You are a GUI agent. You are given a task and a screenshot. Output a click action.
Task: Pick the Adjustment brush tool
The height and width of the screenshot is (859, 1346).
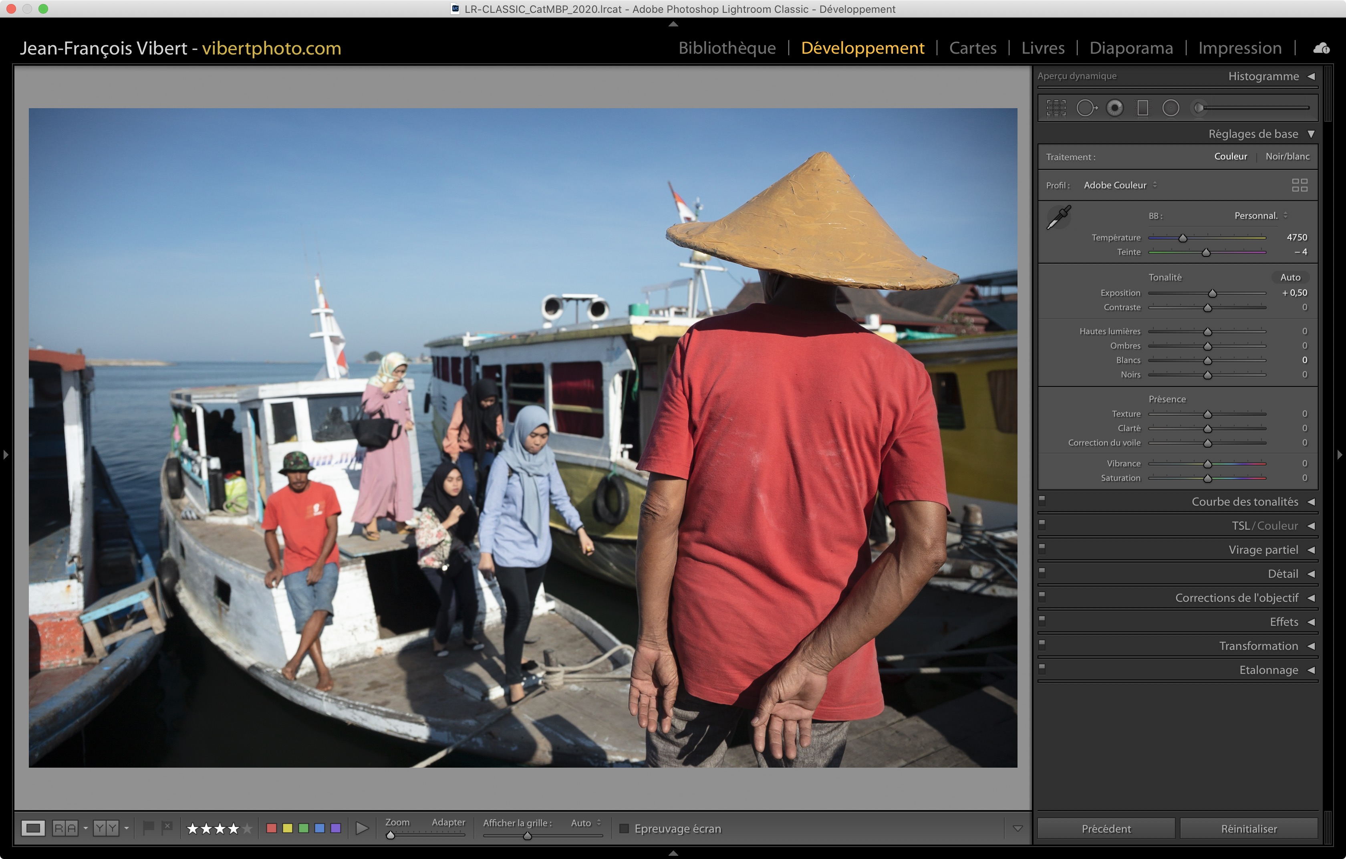point(1199,108)
